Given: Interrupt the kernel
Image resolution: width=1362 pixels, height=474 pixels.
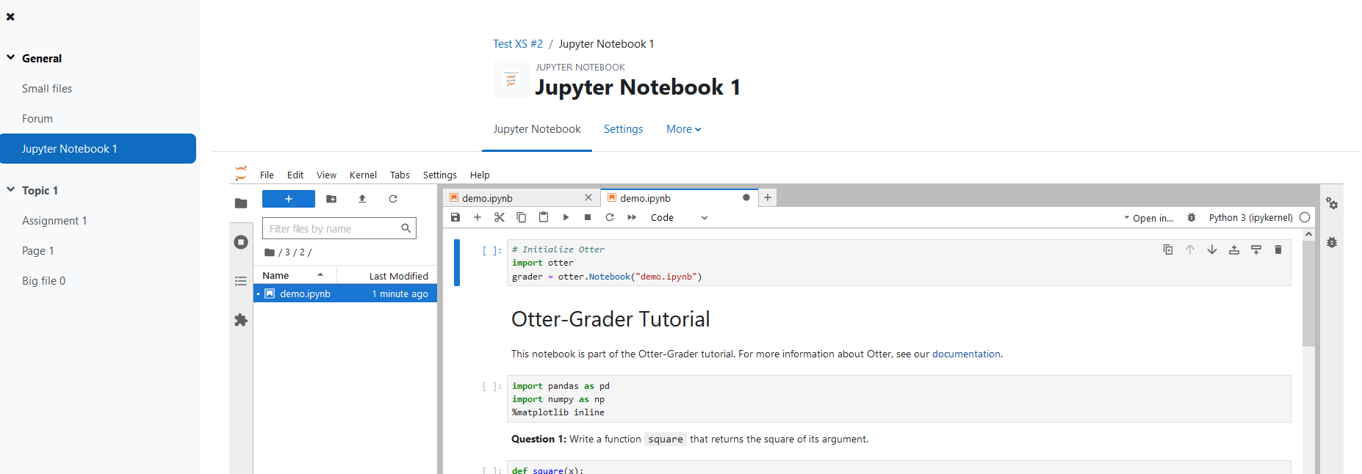Looking at the screenshot, I should tap(588, 217).
